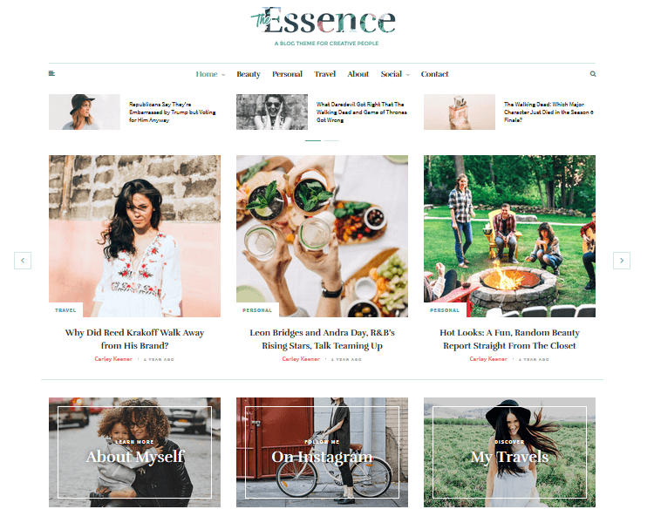Open the About Myself banner
This screenshot has width=654, height=523.
point(134,452)
